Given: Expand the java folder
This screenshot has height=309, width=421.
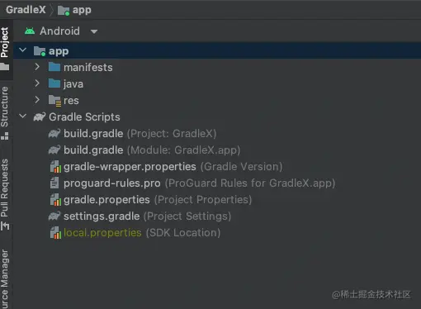Looking at the screenshot, I should tap(37, 83).
